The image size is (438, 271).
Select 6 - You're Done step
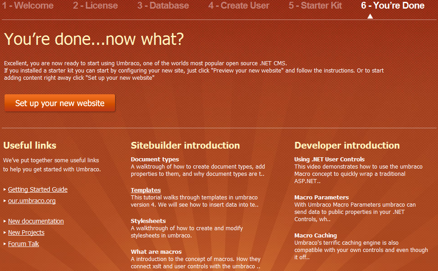(393, 5)
